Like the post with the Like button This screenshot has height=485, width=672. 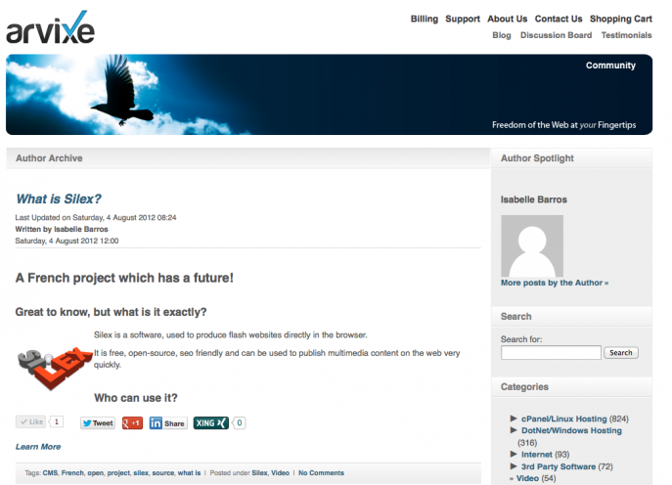click(x=31, y=421)
